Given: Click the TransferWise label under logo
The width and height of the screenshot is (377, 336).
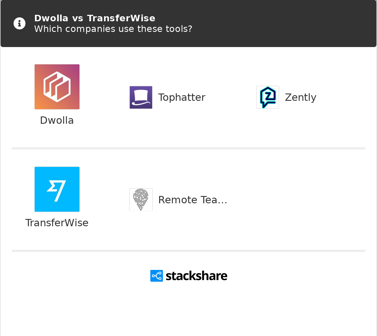Looking at the screenshot, I should [x=57, y=223].
